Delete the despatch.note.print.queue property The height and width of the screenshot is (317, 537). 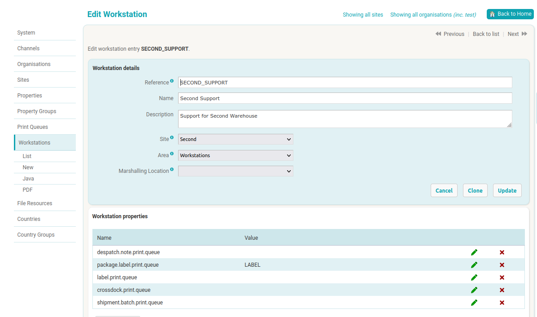pos(502,252)
